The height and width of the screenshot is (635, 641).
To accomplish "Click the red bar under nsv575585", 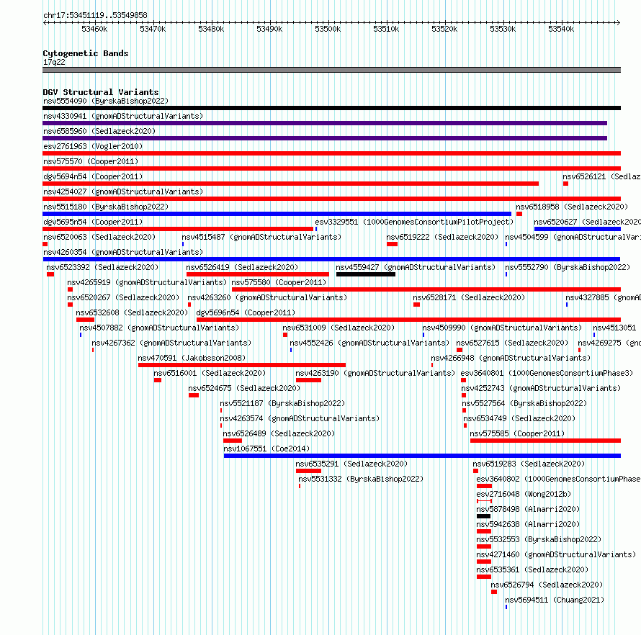I will (x=545, y=441).
